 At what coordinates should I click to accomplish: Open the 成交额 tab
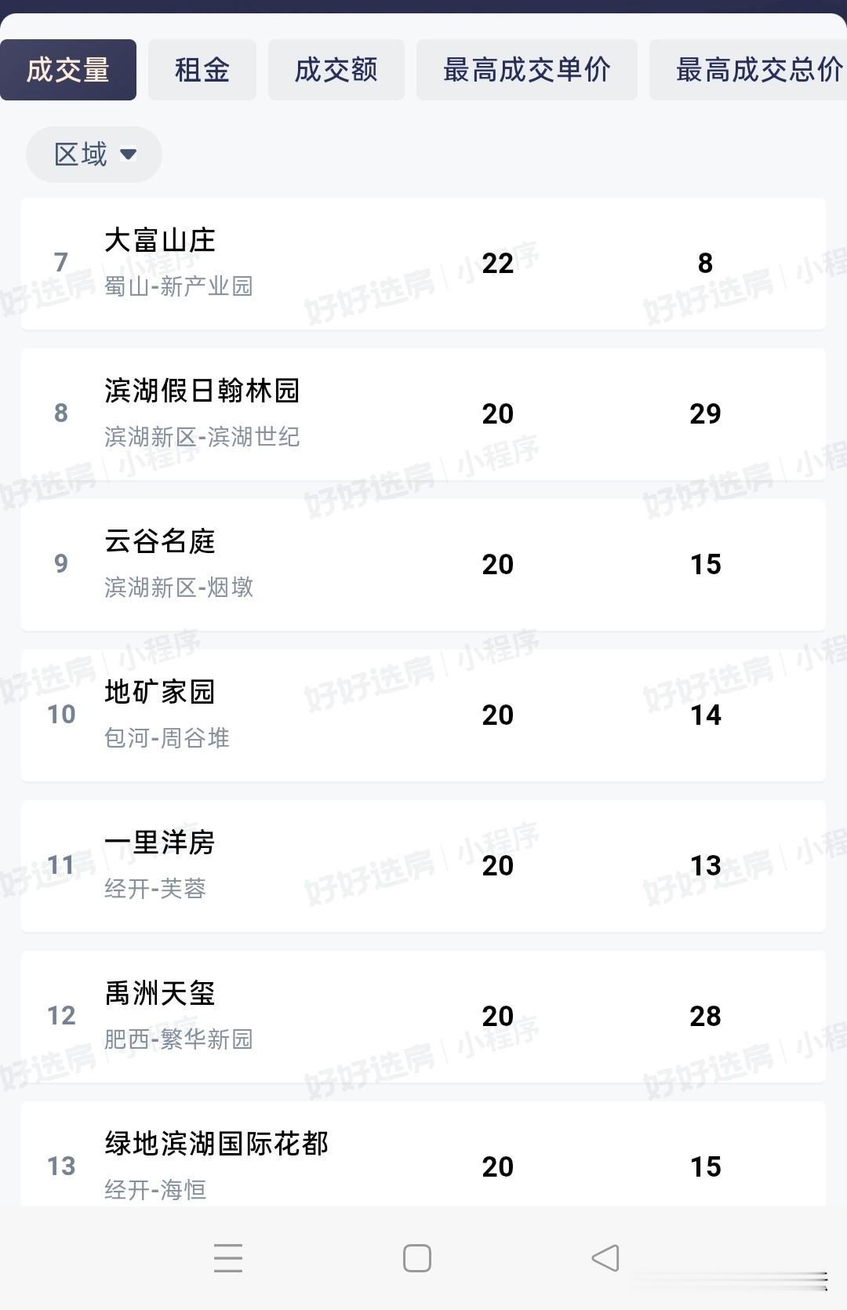click(336, 70)
